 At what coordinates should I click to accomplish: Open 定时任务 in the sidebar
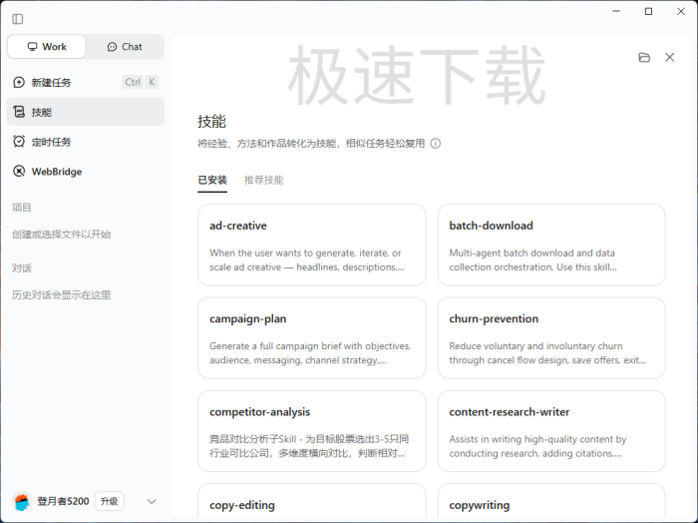click(x=86, y=142)
